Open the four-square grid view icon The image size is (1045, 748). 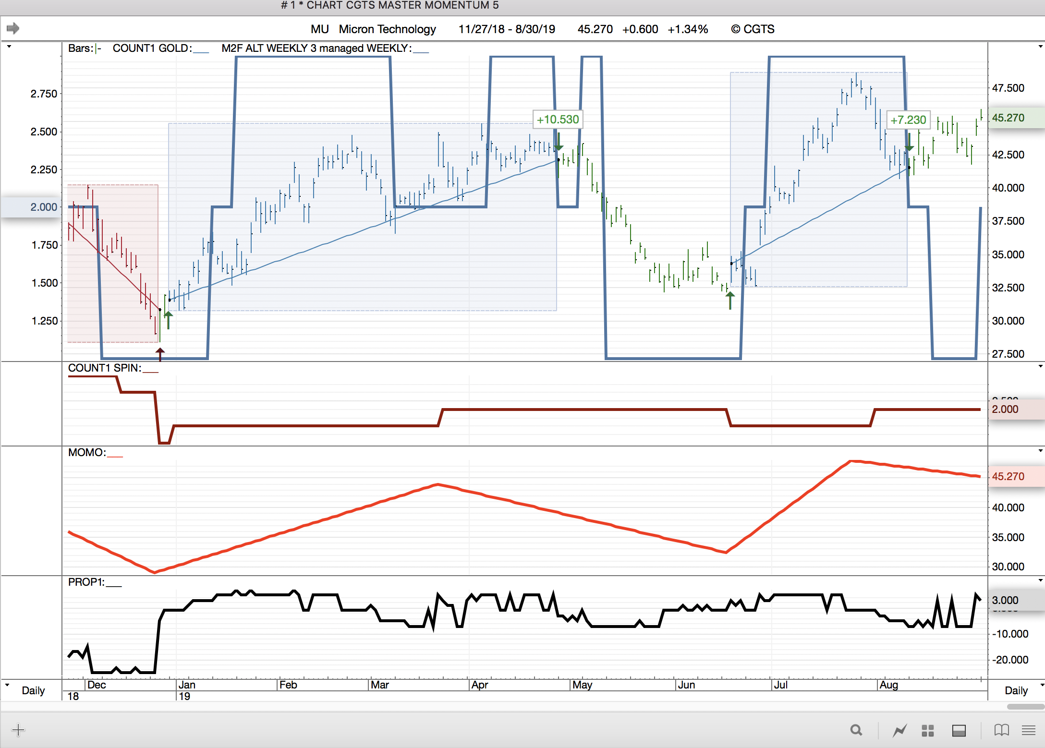pos(928,730)
